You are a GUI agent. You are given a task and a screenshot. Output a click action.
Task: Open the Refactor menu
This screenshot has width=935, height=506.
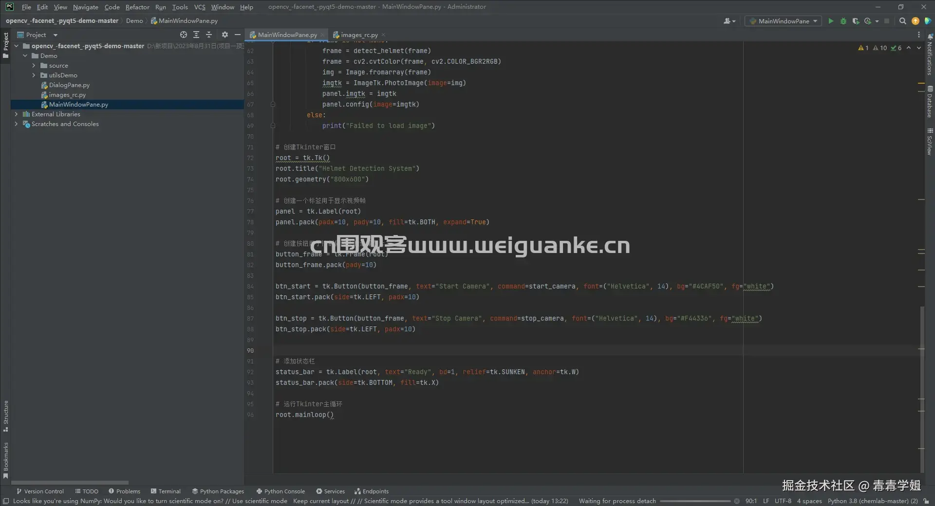coord(137,7)
